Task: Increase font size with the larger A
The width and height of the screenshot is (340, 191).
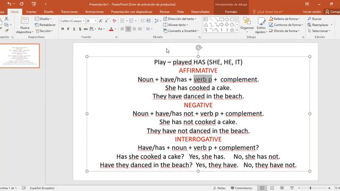Action: click(x=100, y=21)
